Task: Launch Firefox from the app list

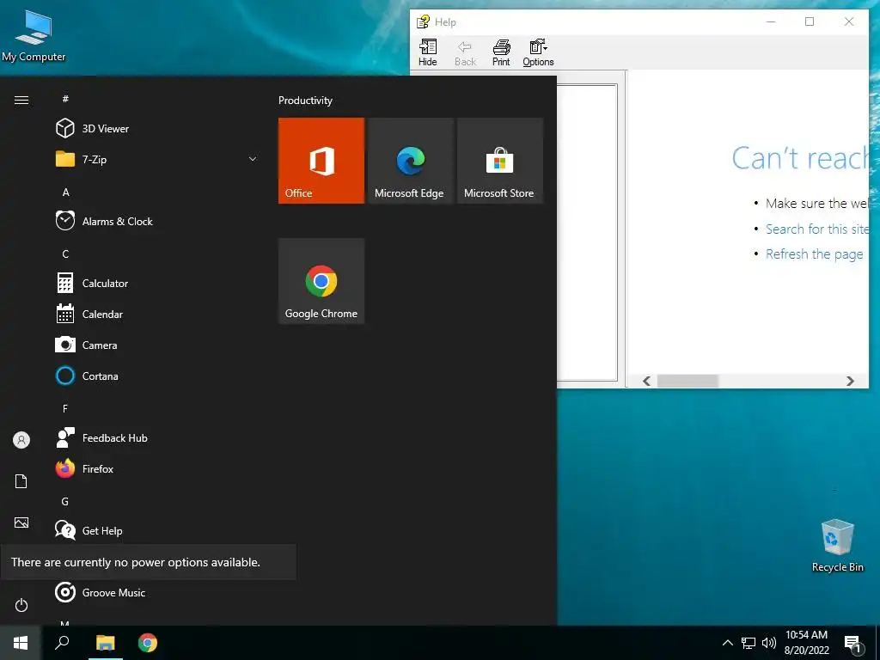Action: coord(157,468)
